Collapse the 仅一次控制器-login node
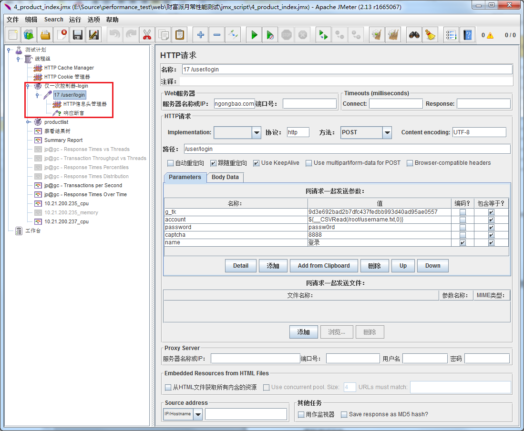Viewport: 524px width, 431px height. click(x=28, y=86)
